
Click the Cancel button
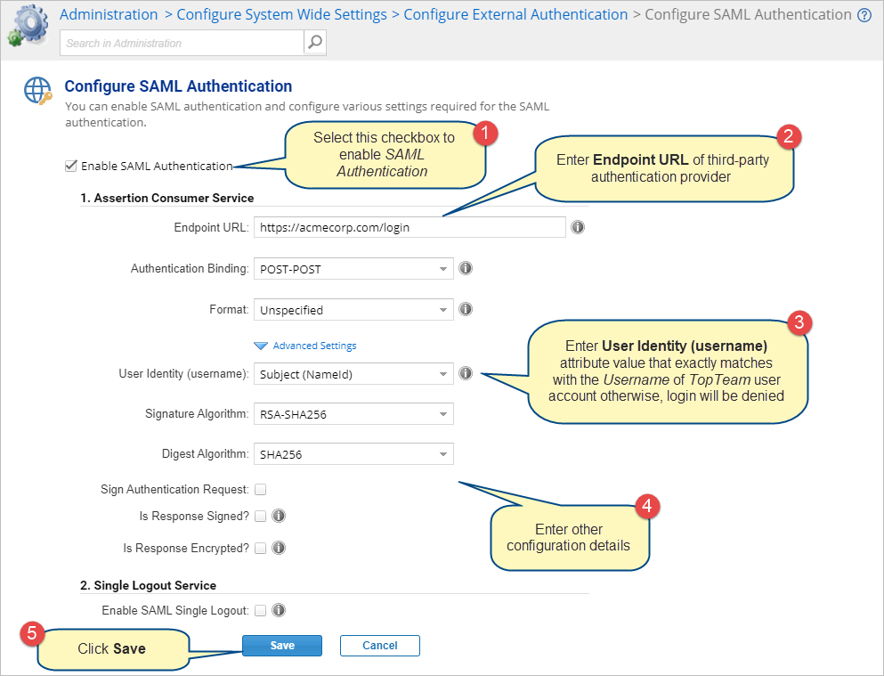[380, 646]
